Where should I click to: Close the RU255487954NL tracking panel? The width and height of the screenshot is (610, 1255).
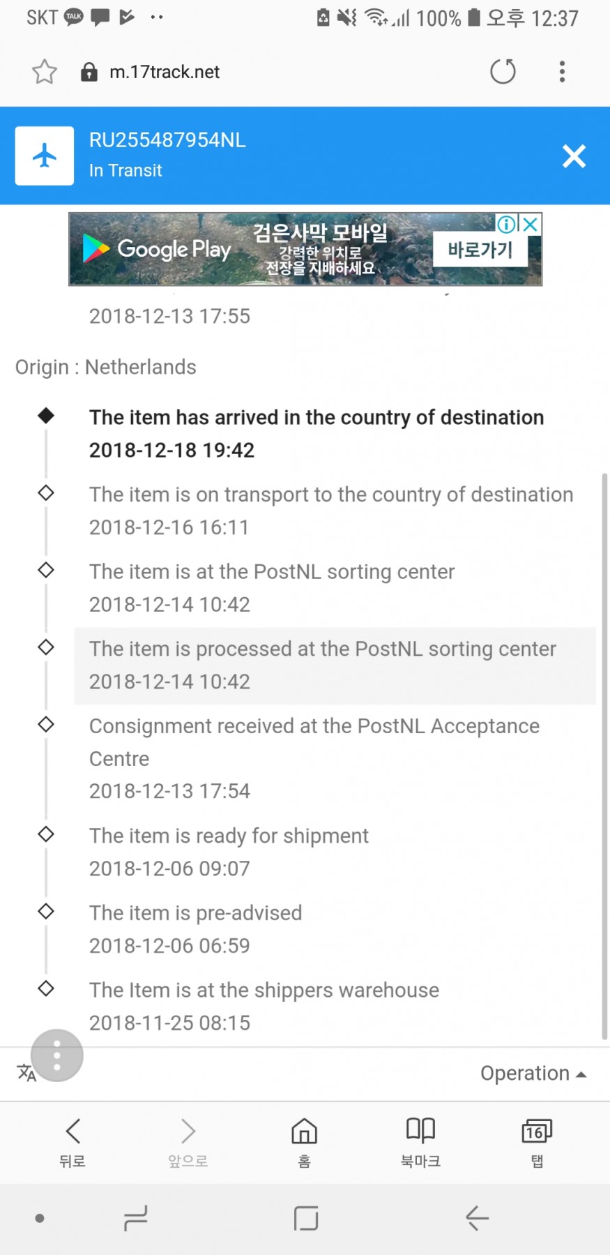point(574,156)
